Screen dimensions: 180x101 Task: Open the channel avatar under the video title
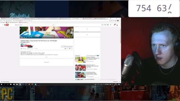point(22,45)
